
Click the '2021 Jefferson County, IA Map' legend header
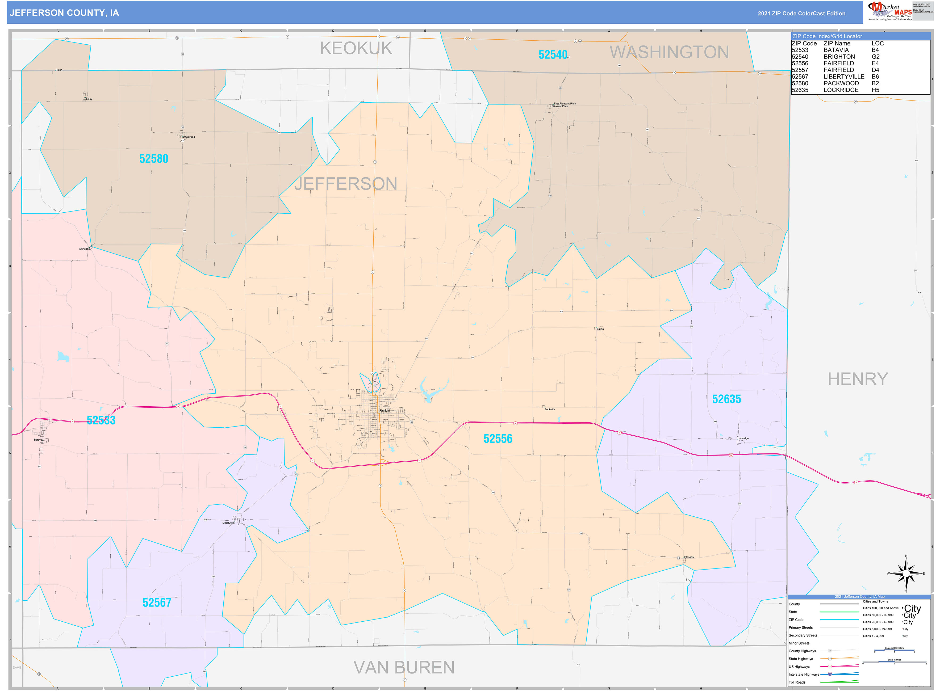(x=859, y=596)
